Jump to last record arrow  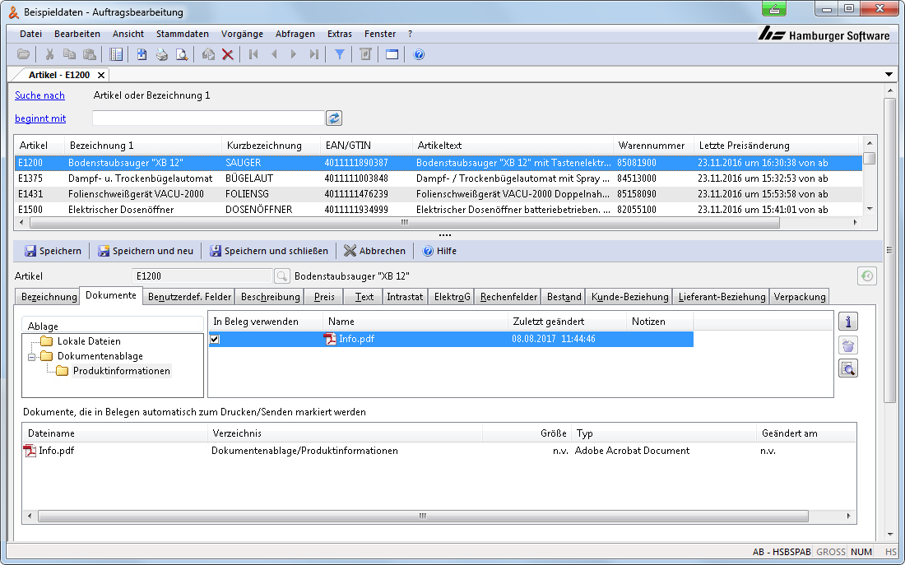pos(313,55)
